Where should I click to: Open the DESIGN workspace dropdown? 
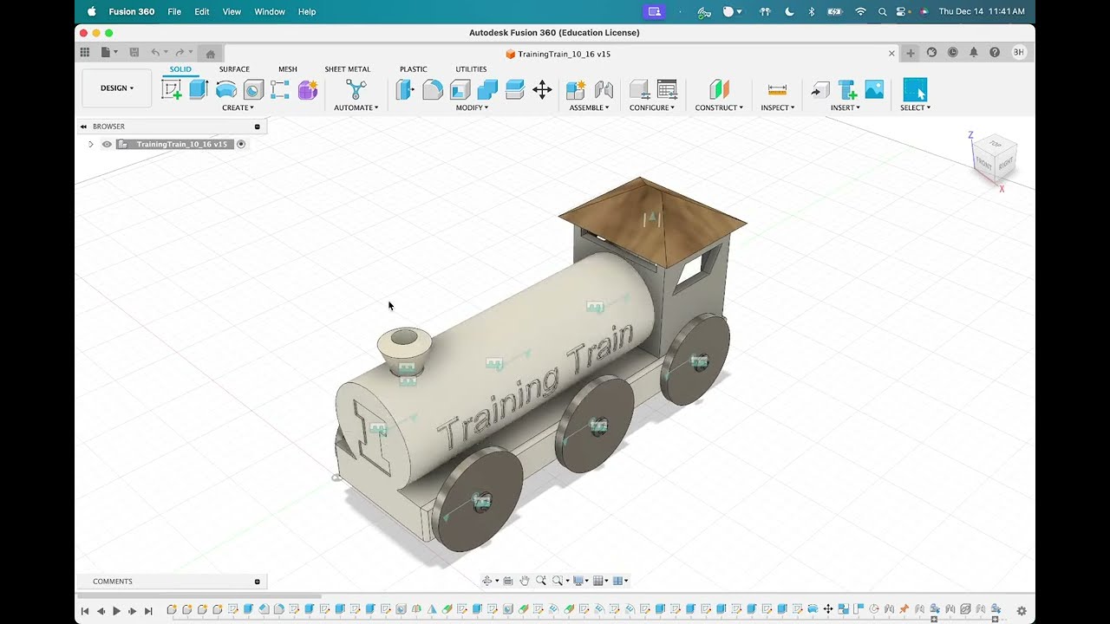click(117, 88)
